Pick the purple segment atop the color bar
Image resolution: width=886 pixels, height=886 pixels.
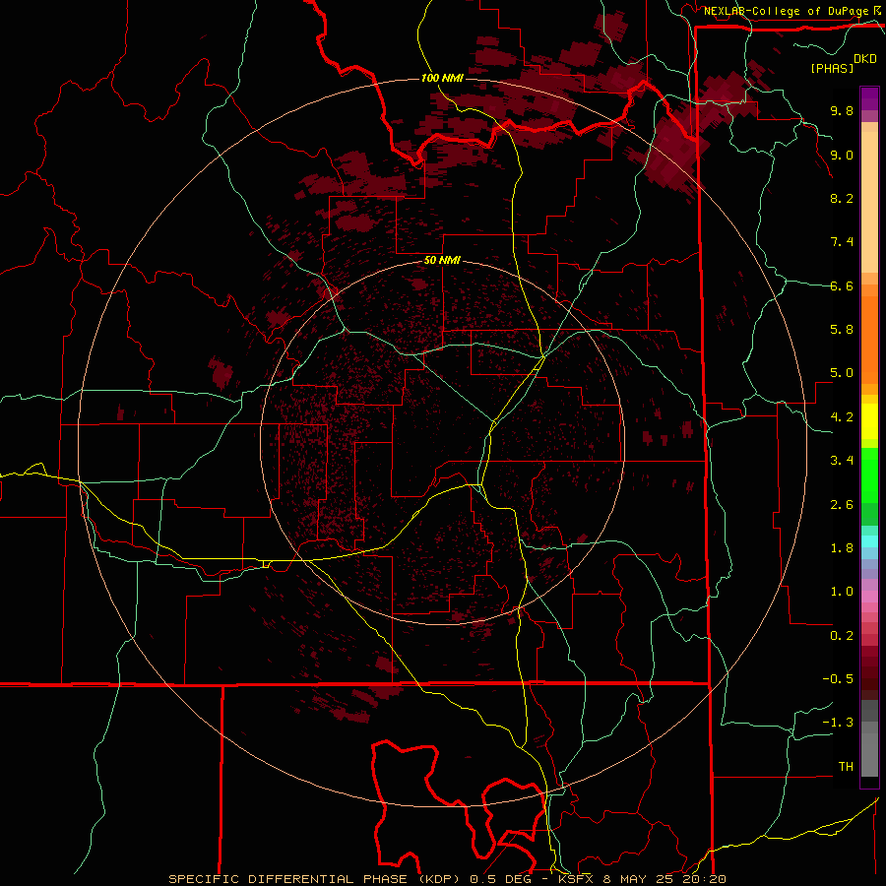(869, 98)
